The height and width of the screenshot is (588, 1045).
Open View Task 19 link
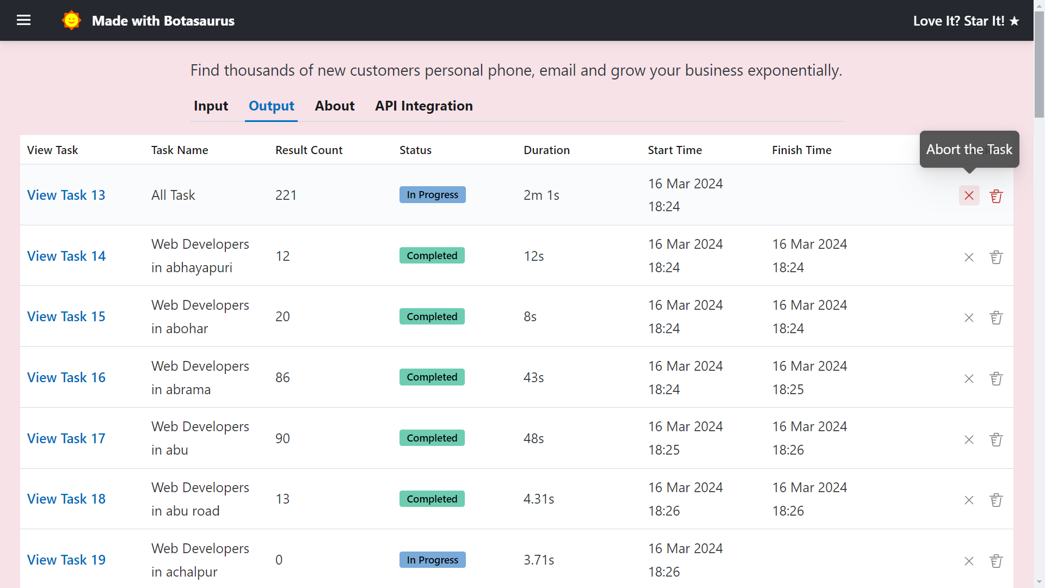66,560
